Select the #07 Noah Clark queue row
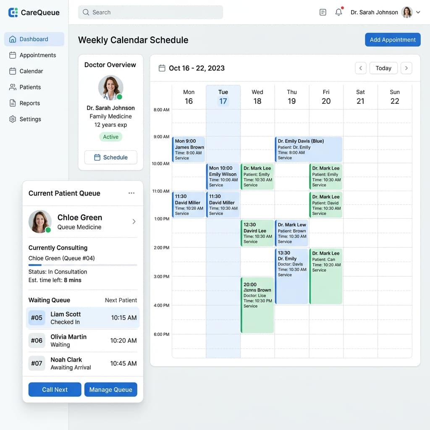This screenshot has width=430, height=430. coord(83,363)
